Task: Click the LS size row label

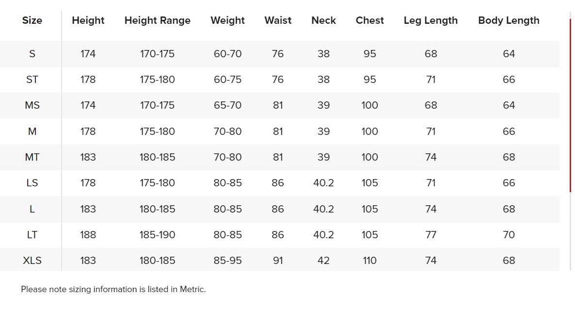Action: pyautogui.click(x=33, y=183)
